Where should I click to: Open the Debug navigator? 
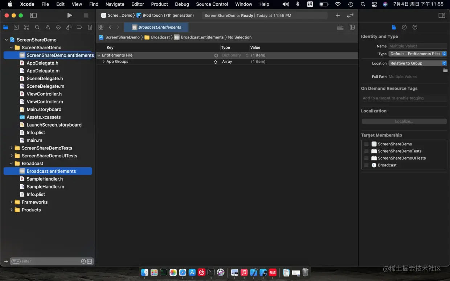click(69, 28)
